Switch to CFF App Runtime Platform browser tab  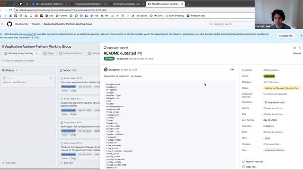49,4
